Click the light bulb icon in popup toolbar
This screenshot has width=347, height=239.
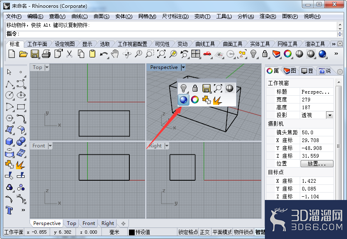coord(184,88)
